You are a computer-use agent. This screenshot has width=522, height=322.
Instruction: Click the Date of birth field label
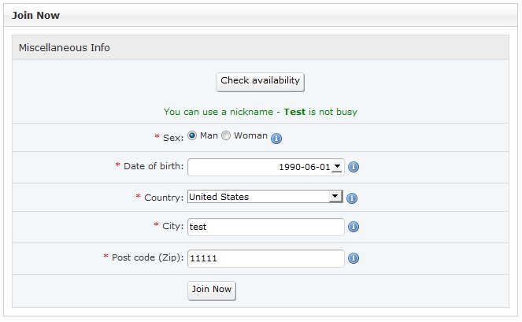(x=154, y=166)
